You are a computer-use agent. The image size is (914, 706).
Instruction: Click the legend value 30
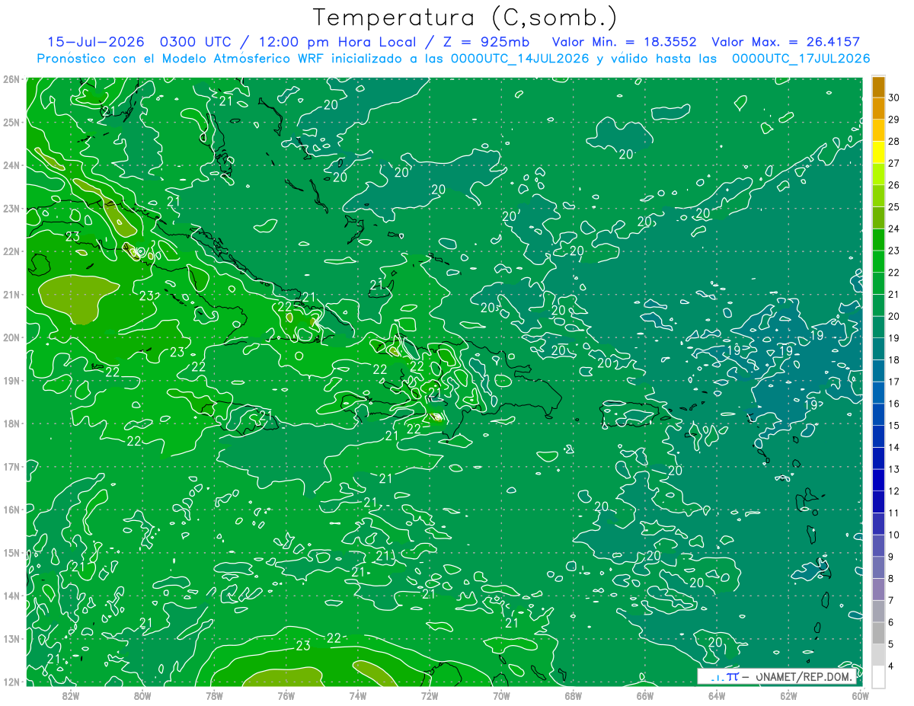tap(894, 97)
